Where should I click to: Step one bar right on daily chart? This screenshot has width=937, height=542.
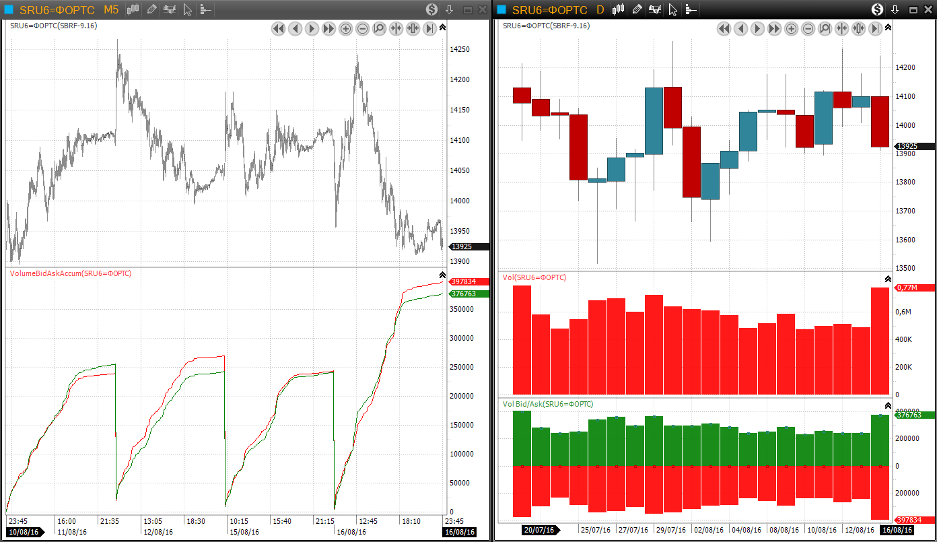757,28
